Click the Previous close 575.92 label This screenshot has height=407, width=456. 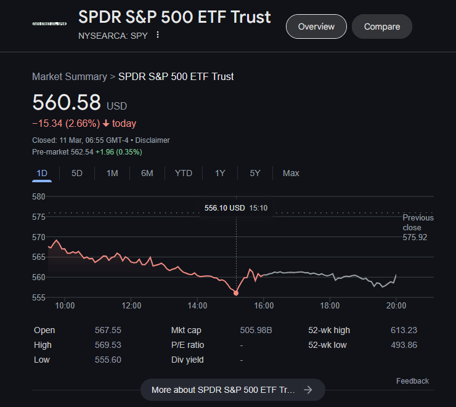[418, 227]
